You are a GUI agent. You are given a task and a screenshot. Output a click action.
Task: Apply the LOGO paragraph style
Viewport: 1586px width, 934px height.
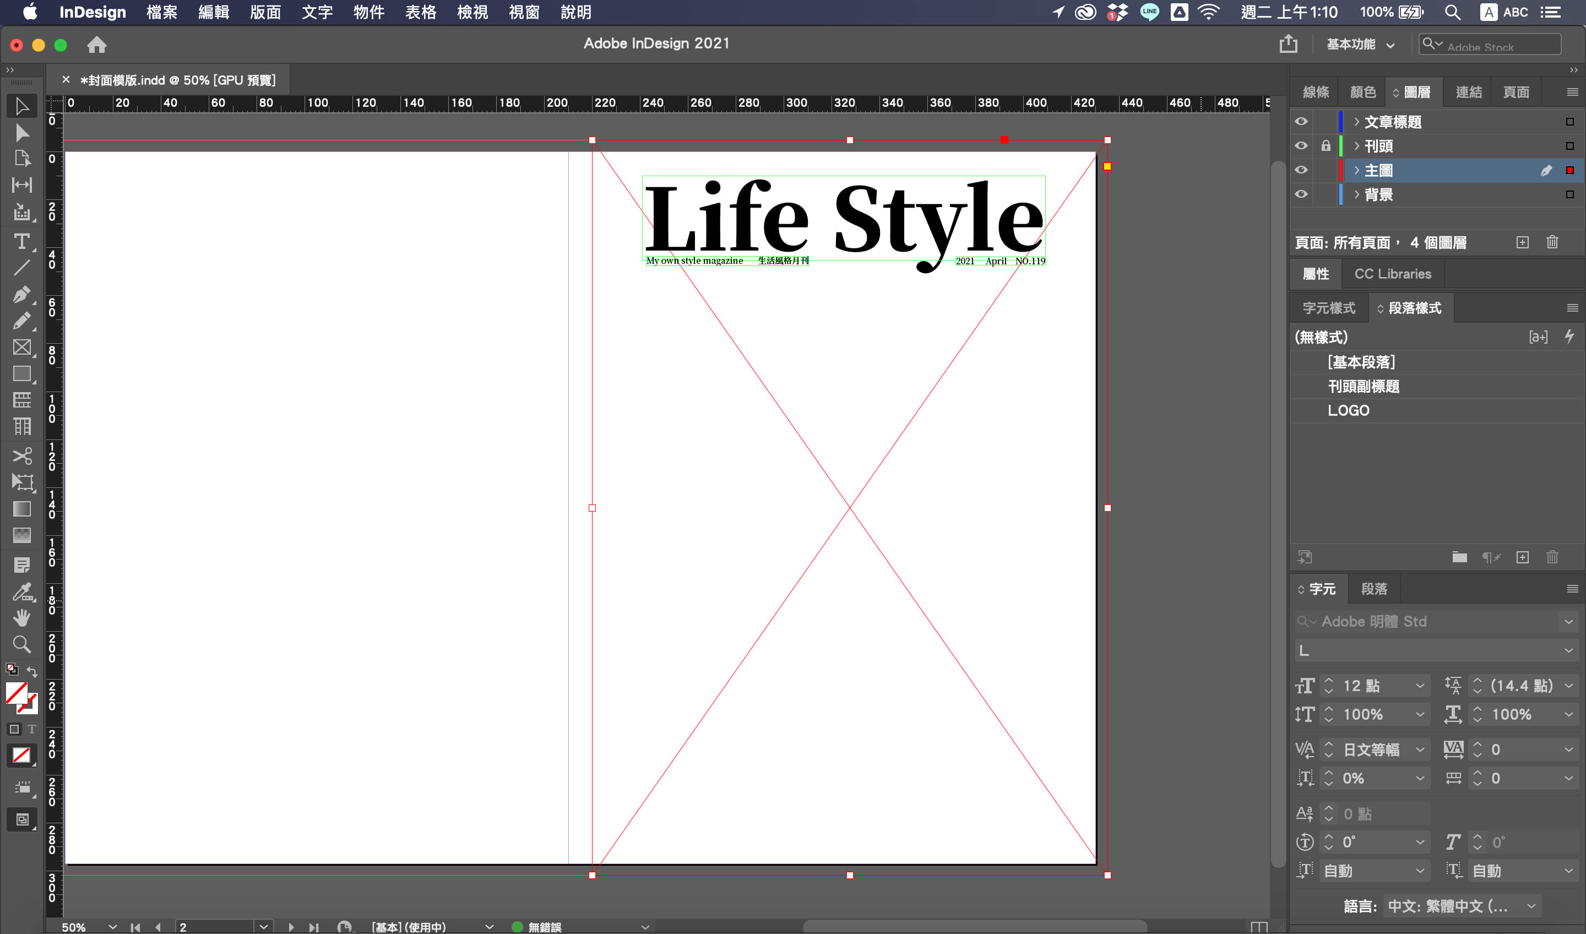[1348, 410]
